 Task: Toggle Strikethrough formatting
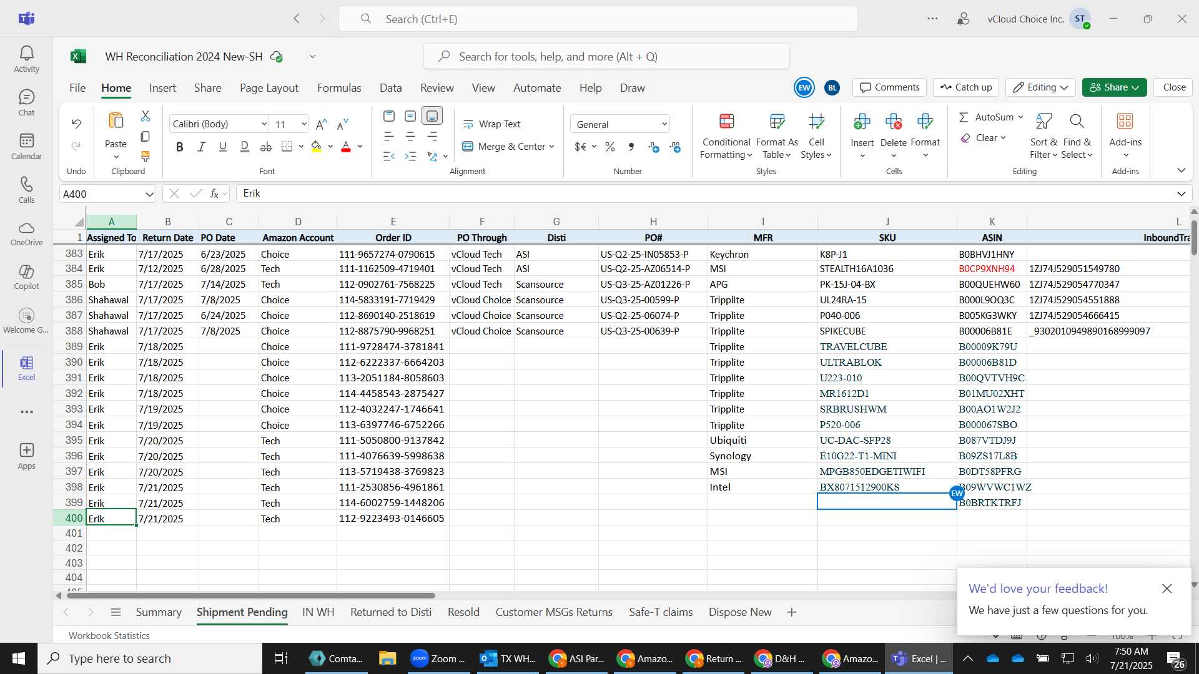(x=266, y=147)
